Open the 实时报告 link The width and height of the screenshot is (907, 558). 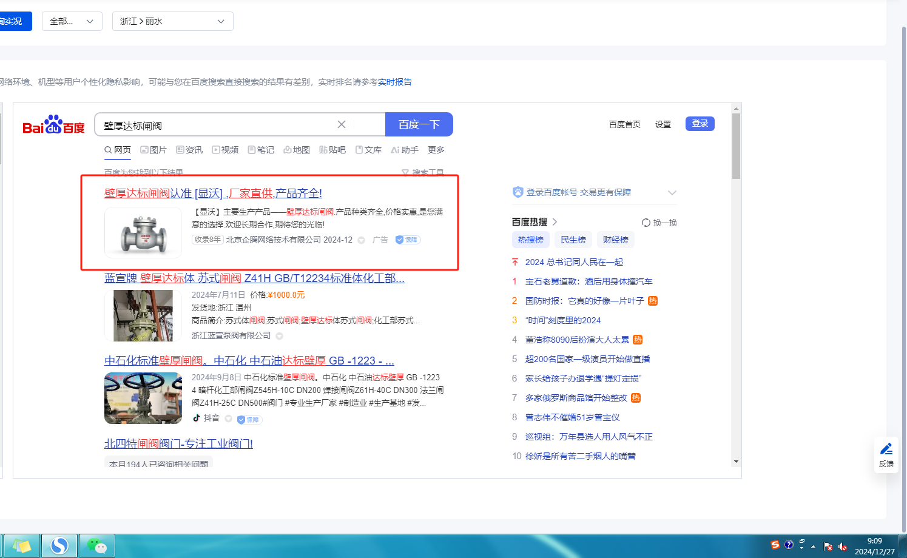click(x=394, y=82)
